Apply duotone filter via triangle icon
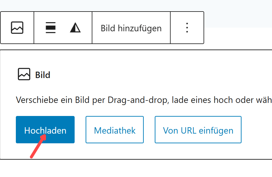272x177 pixels. pyautogui.click(x=75, y=28)
